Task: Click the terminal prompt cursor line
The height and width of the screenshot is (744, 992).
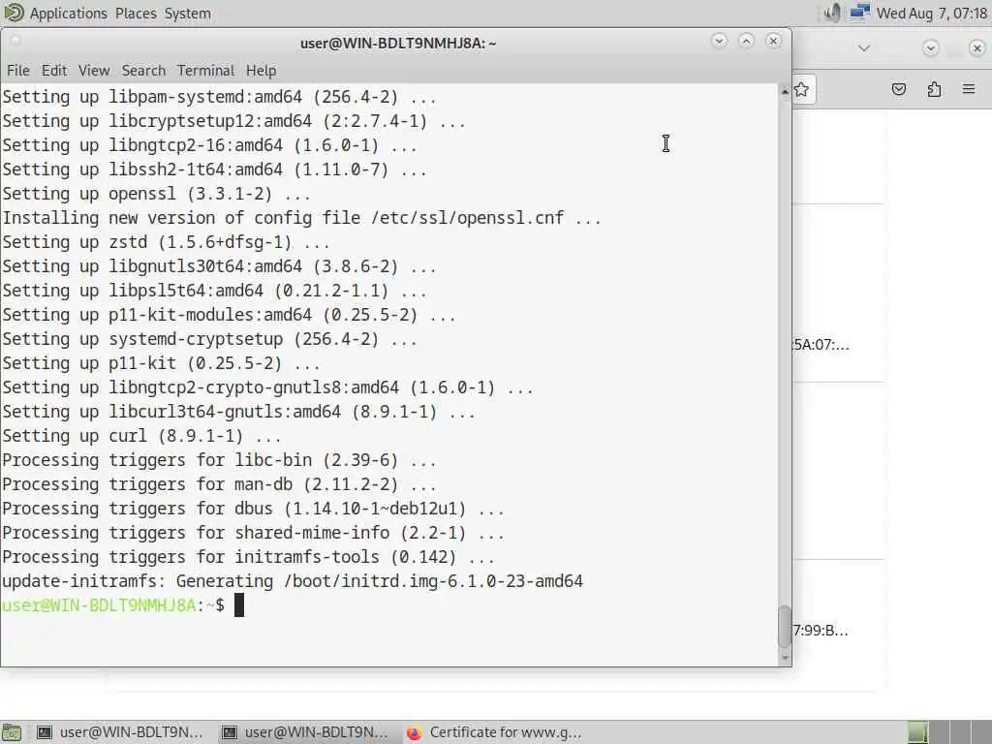Action: [123, 605]
